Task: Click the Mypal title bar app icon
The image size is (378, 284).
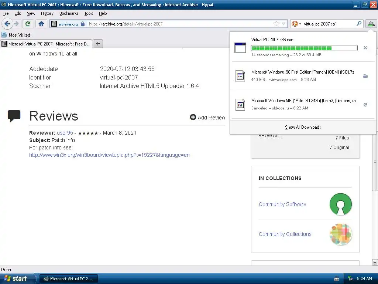Action: (3, 4)
